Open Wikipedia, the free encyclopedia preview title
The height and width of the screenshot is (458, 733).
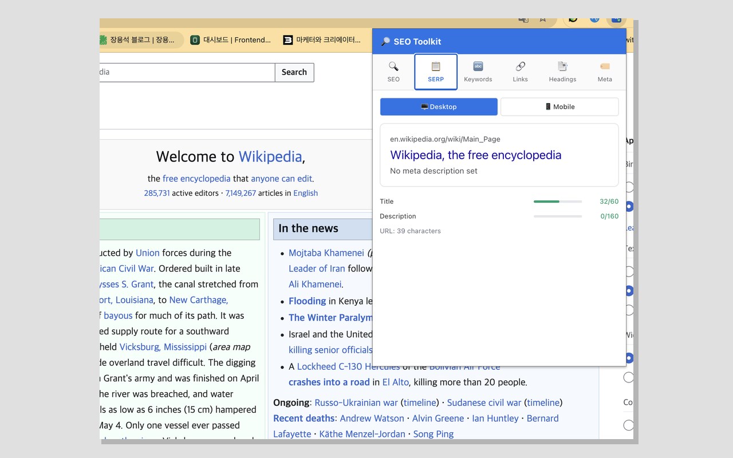[476, 155]
